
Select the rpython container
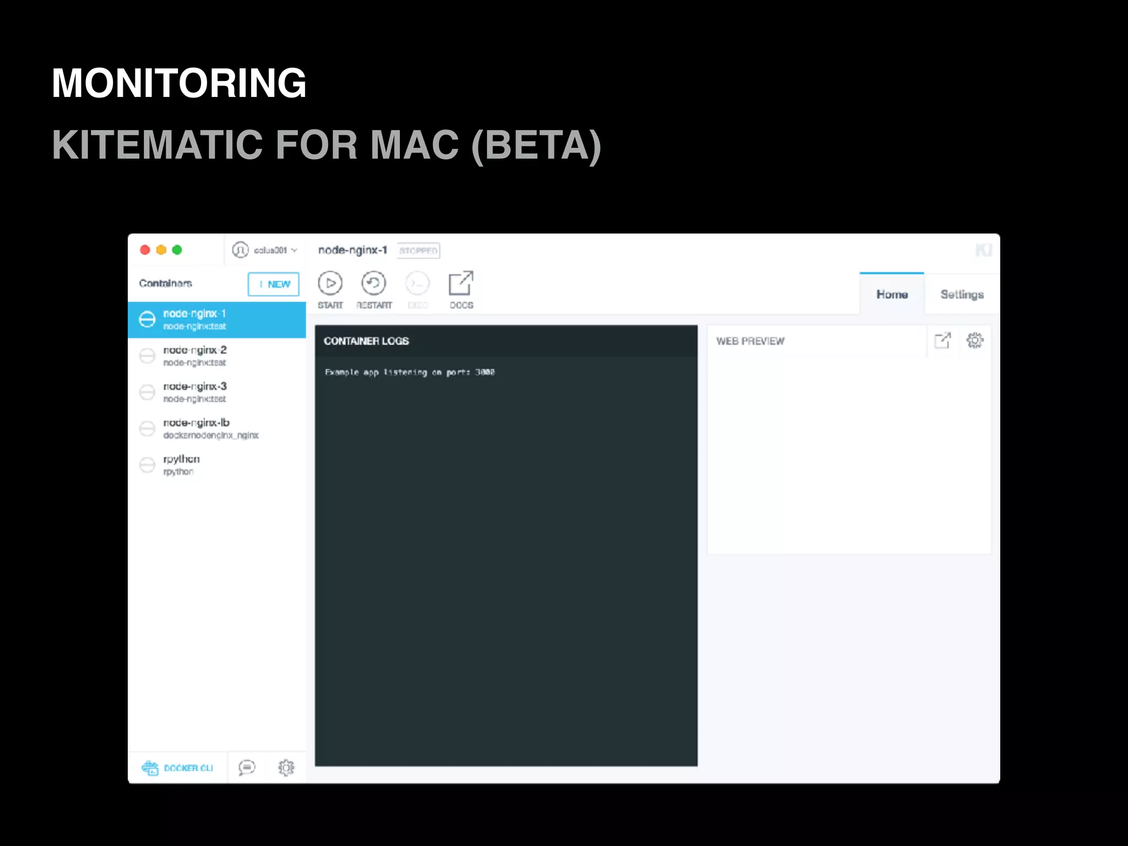(217, 465)
